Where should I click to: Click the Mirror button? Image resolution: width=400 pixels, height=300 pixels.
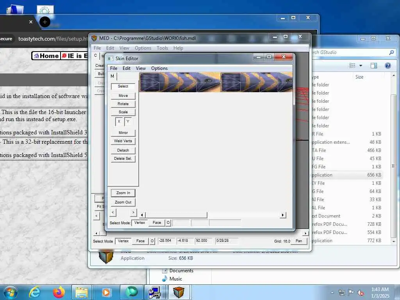[x=123, y=133]
